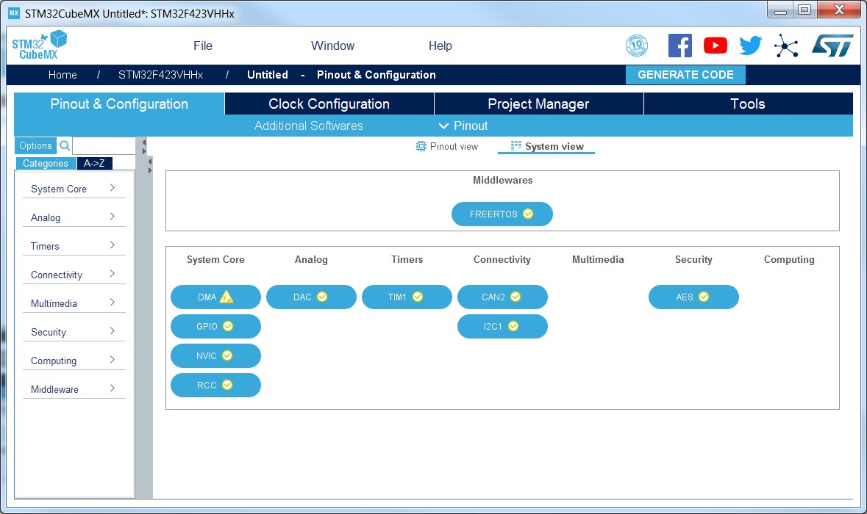This screenshot has width=867, height=514.
Task: Click the Middlewares section heading
Action: (x=502, y=180)
